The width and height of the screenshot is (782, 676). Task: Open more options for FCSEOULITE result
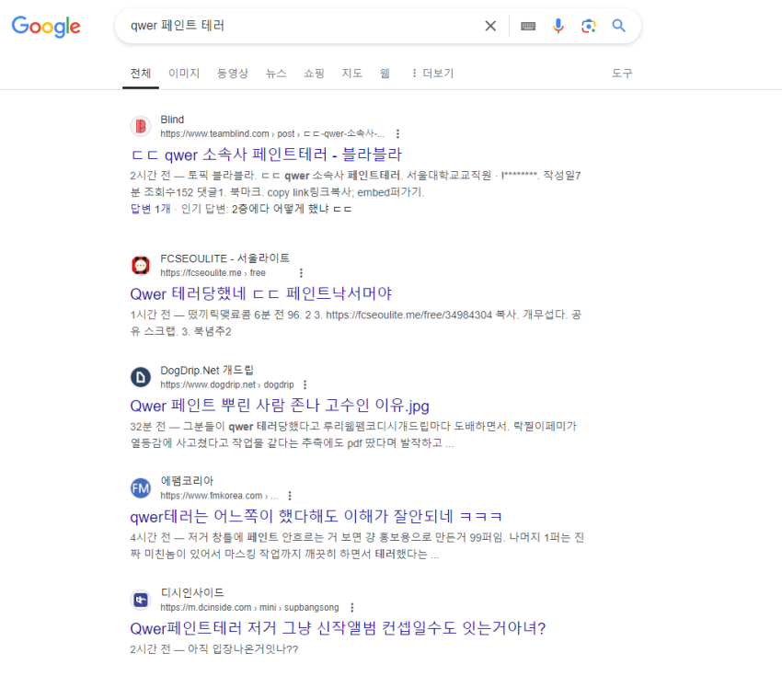(301, 272)
